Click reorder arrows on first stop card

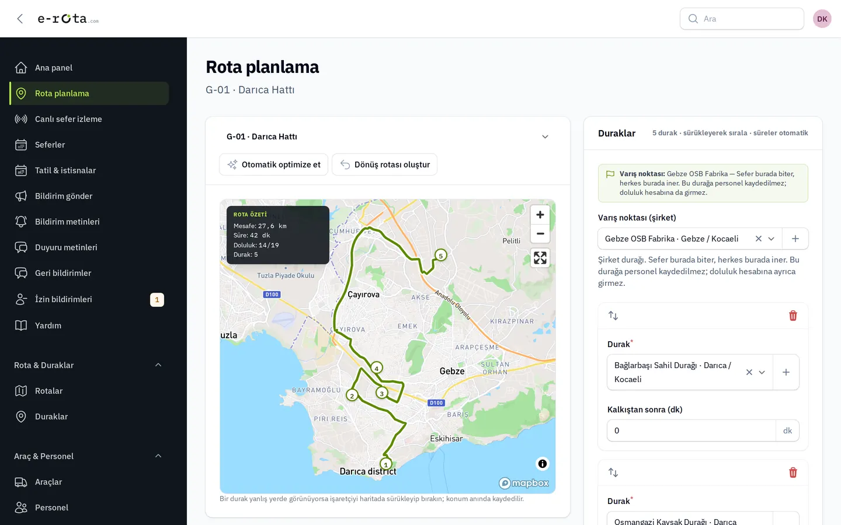tap(613, 316)
